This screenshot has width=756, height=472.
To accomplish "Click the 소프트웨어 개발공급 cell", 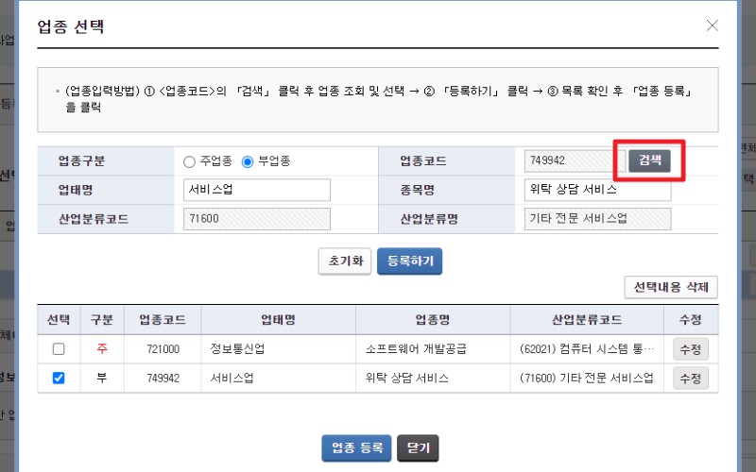I will click(433, 349).
